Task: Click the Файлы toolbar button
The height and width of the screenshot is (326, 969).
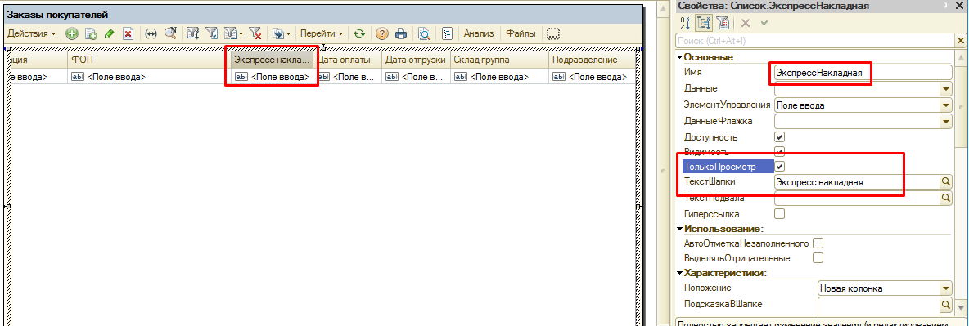Action: point(521,33)
